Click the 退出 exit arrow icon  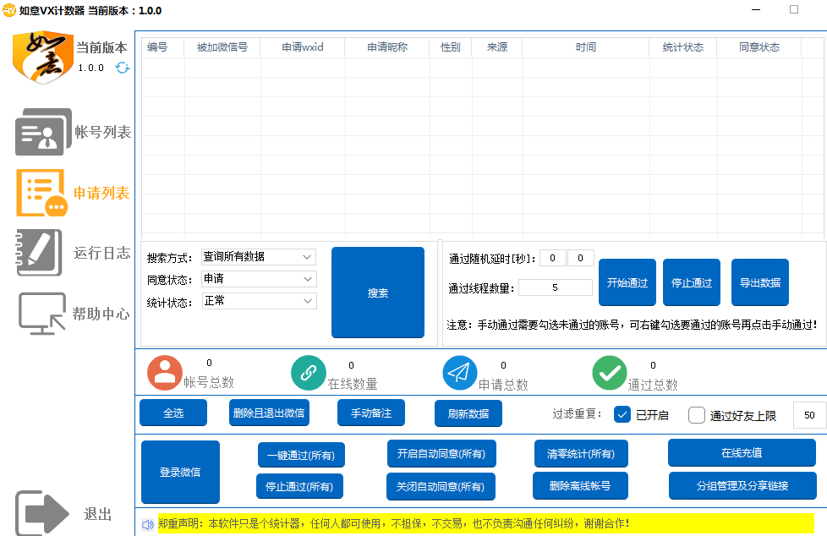(x=42, y=514)
